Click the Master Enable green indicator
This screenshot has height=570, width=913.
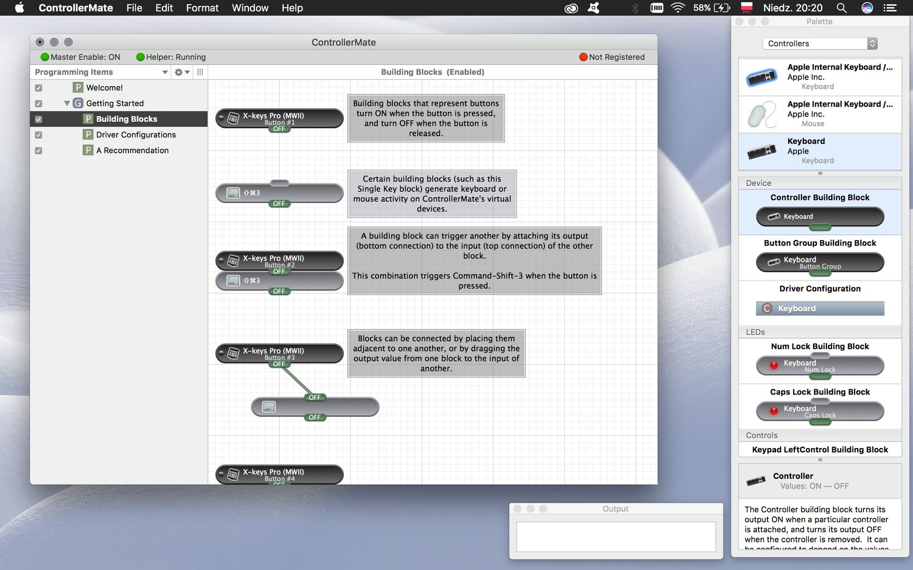coord(45,57)
